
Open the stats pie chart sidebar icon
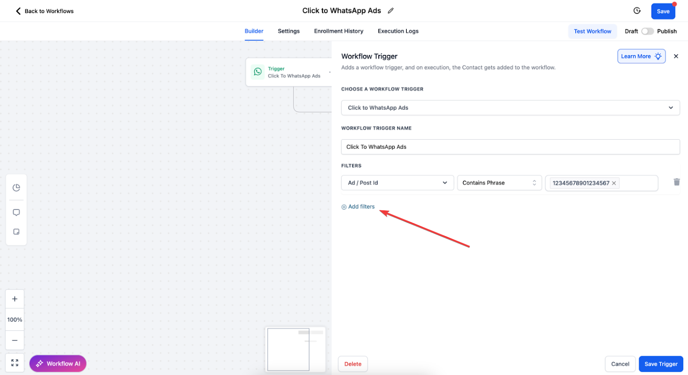(x=16, y=188)
